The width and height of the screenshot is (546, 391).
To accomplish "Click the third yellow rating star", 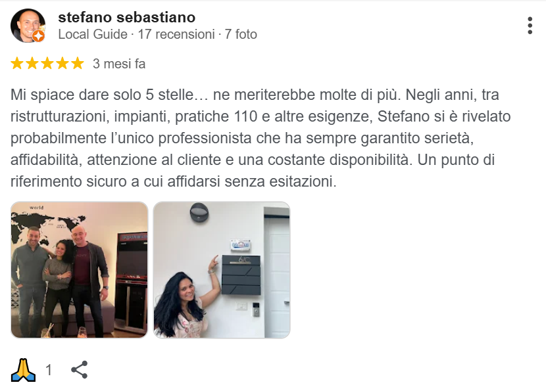I will click(47, 64).
